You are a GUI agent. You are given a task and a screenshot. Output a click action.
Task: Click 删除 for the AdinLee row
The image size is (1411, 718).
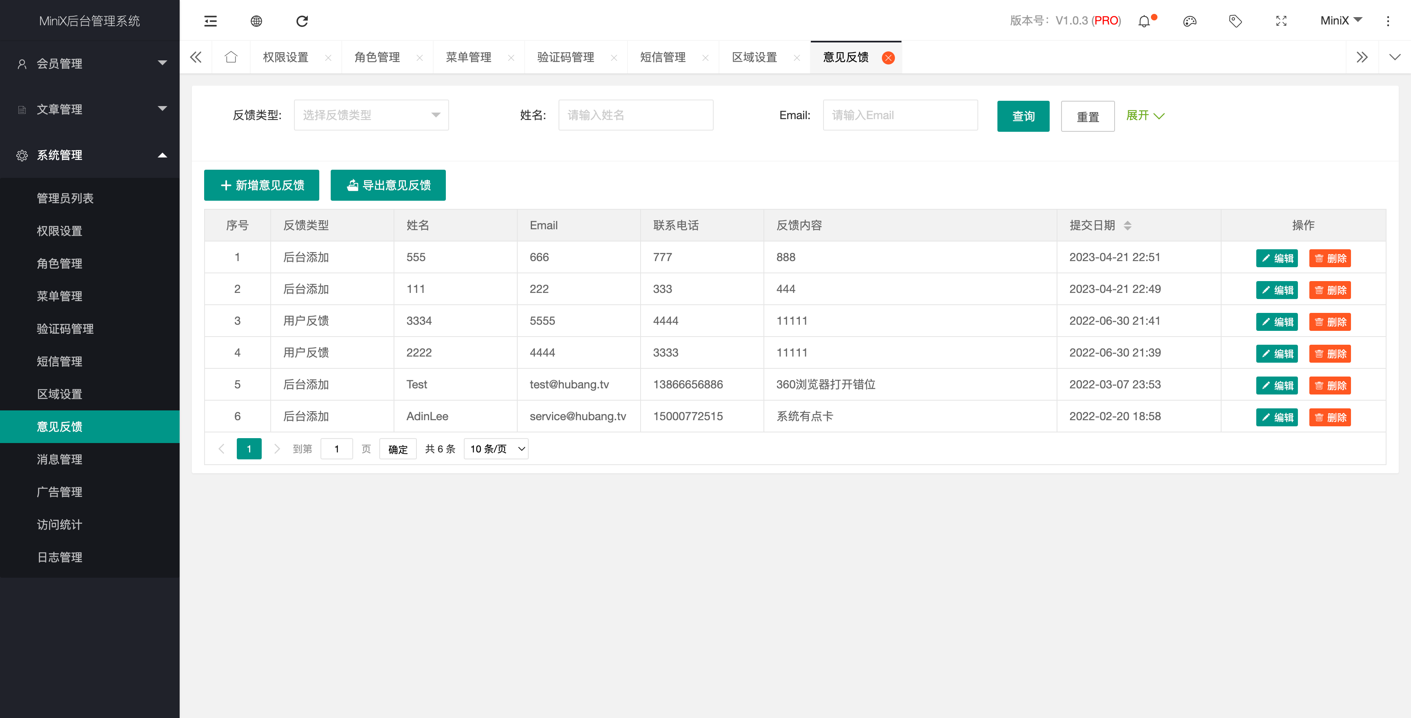[x=1330, y=417]
